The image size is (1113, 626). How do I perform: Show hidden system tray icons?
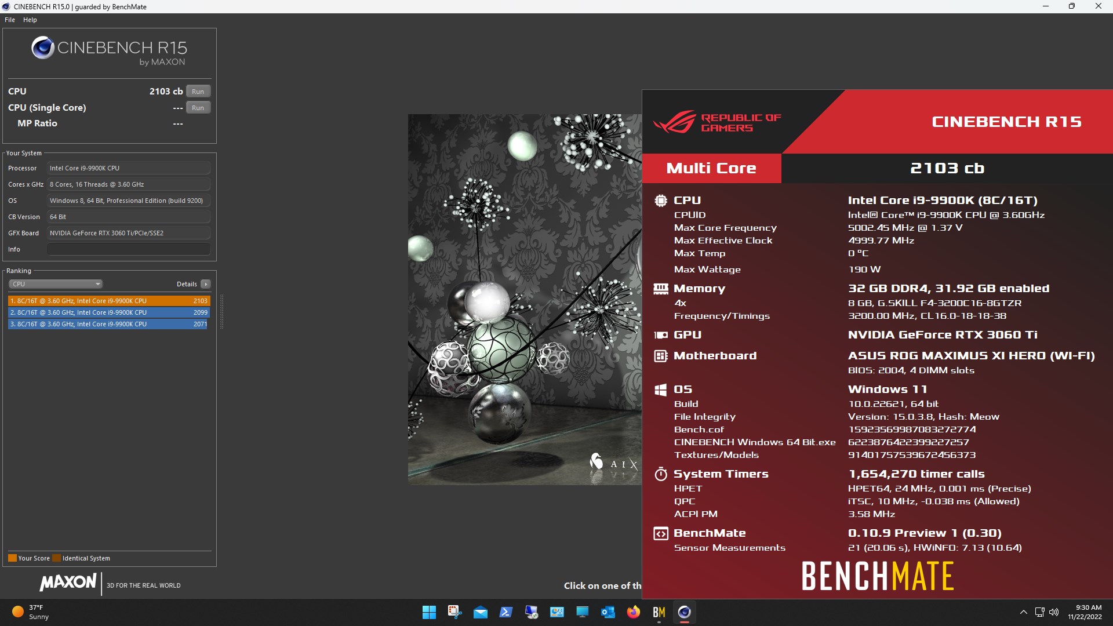pos(1023,612)
